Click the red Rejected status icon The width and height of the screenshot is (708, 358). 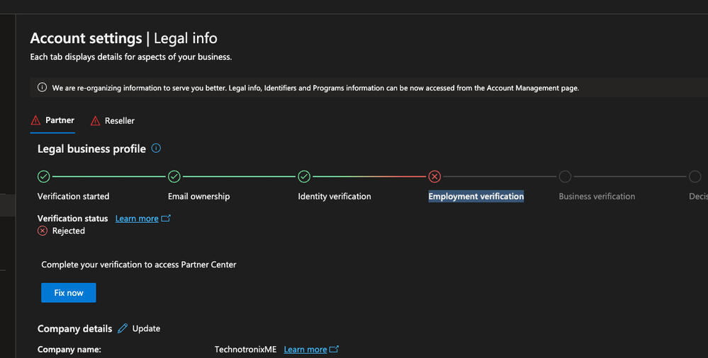pyautogui.click(x=43, y=231)
